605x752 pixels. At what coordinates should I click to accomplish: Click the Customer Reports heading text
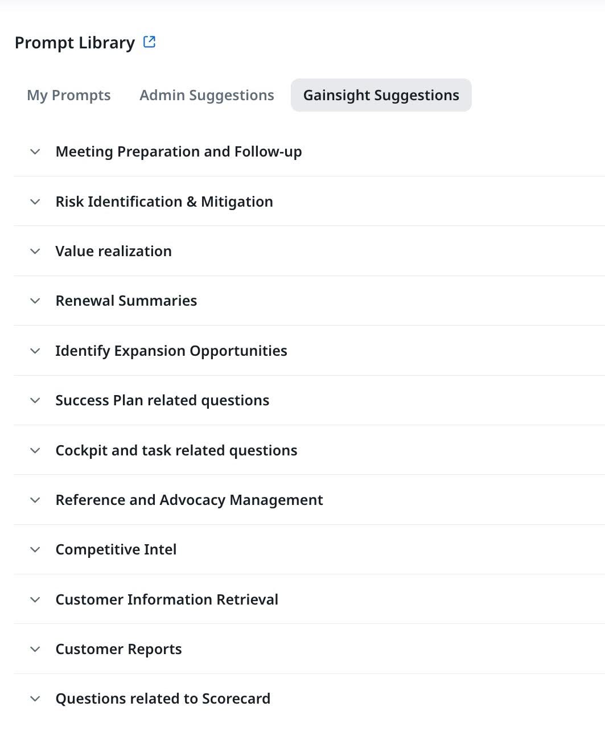coord(118,650)
